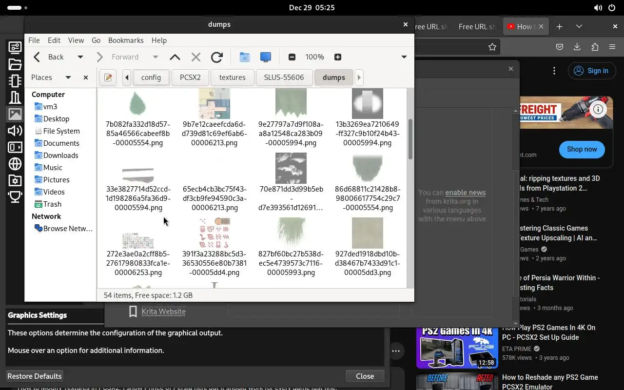Screen dimensions: 624x390
Task: Open Firefox extensions puzzle icon
Action: point(595,47)
